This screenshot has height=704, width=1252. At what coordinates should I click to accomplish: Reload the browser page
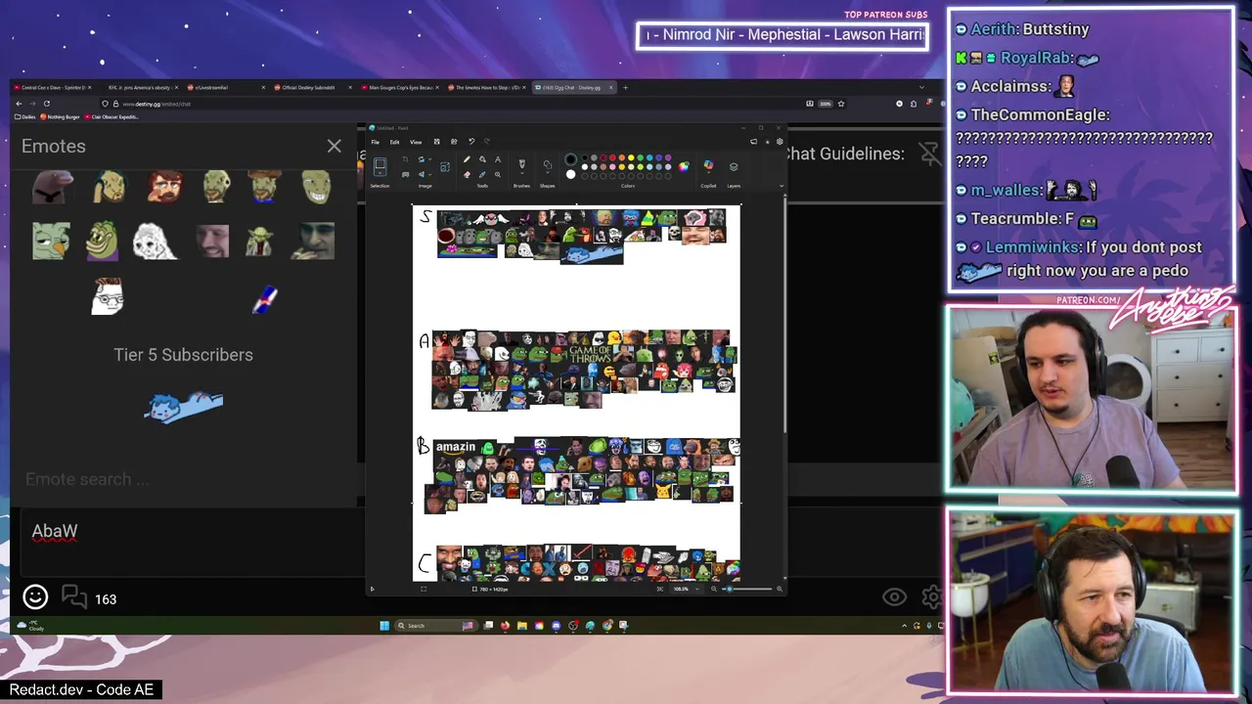(47, 104)
